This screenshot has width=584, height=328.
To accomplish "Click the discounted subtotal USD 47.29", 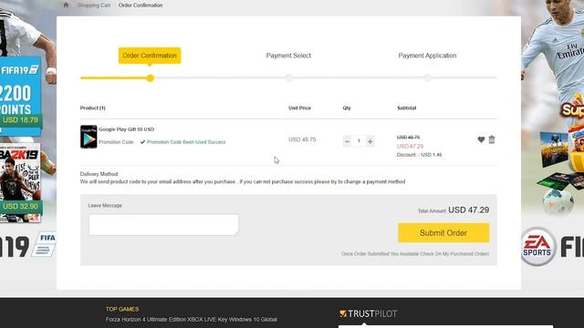I will point(410,146).
